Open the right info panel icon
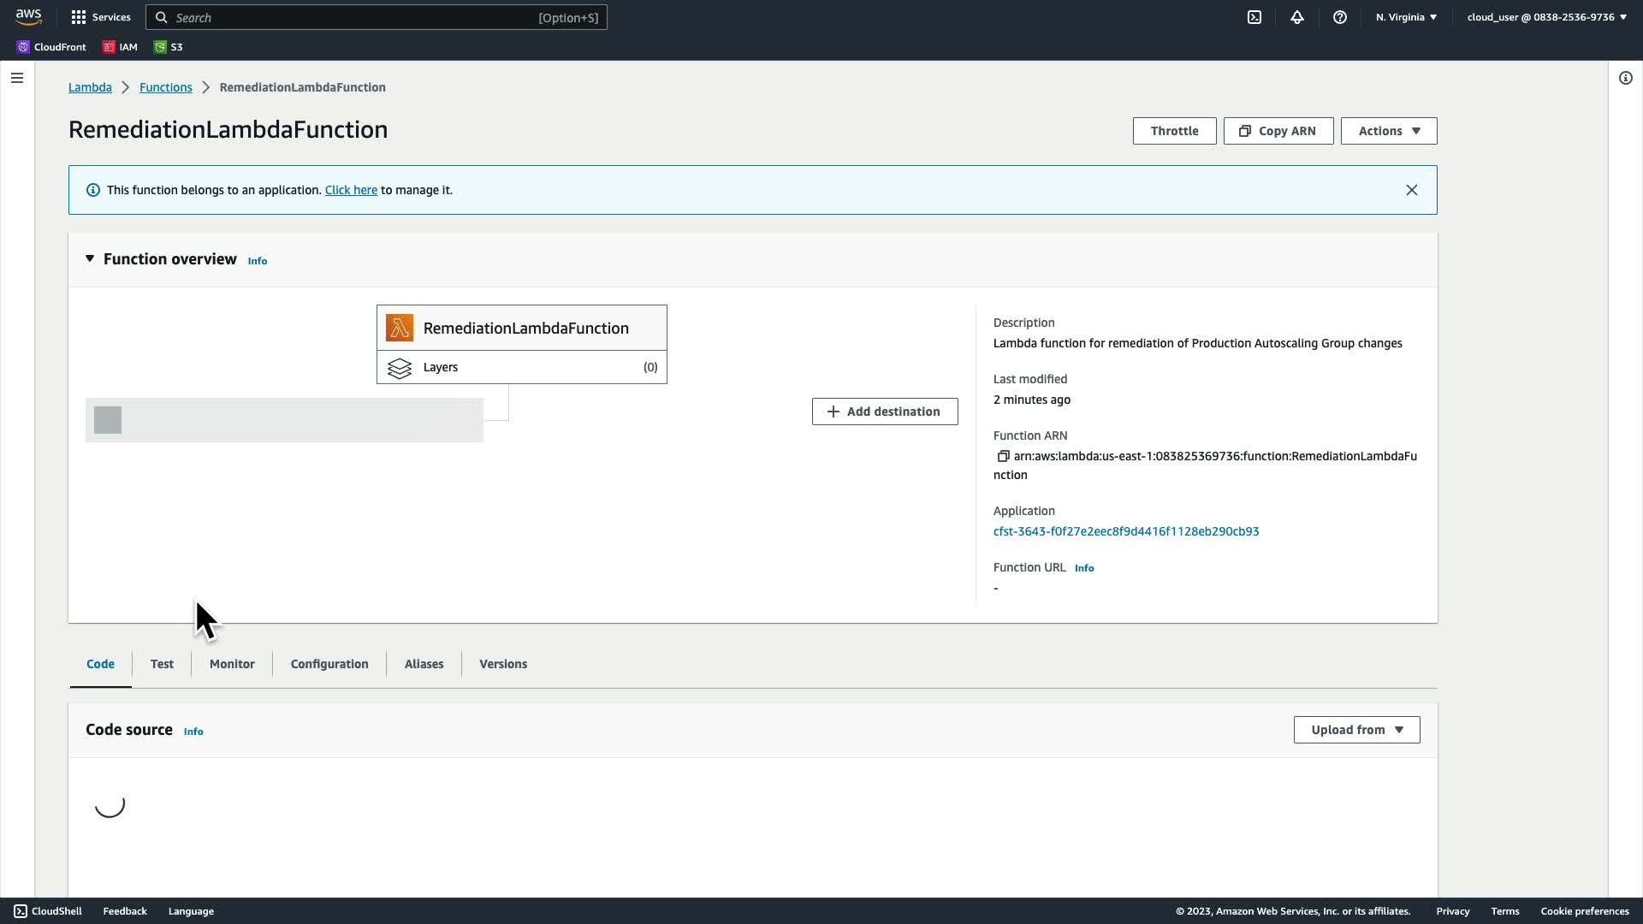Screen dimensions: 1643x924 click(1625, 78)
